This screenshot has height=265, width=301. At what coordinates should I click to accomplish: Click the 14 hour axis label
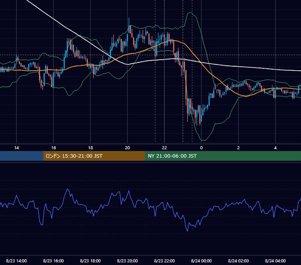16,148
